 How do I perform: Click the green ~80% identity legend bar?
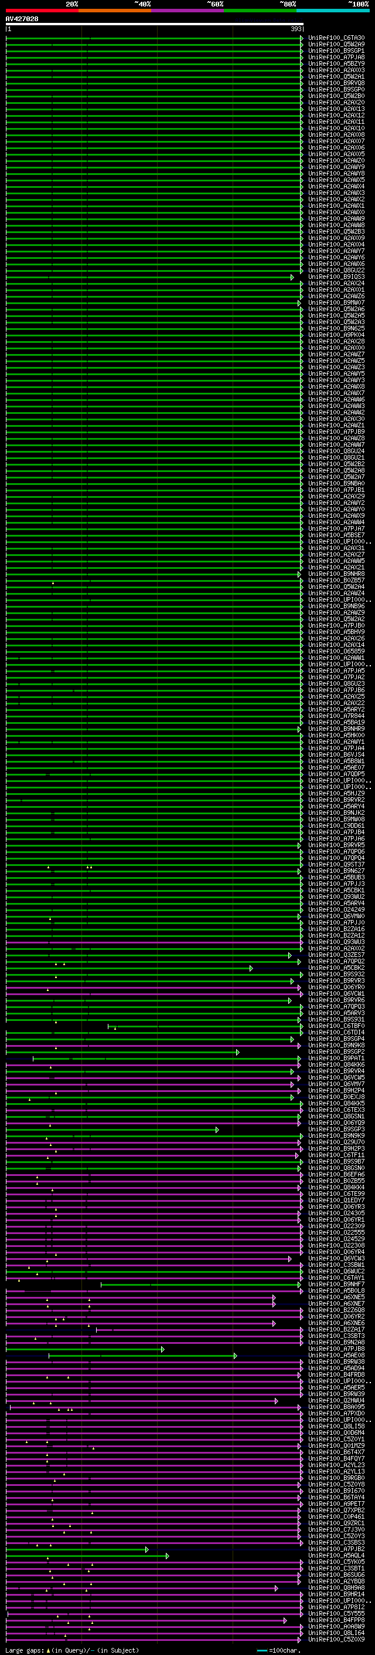(x=260, y=11)
